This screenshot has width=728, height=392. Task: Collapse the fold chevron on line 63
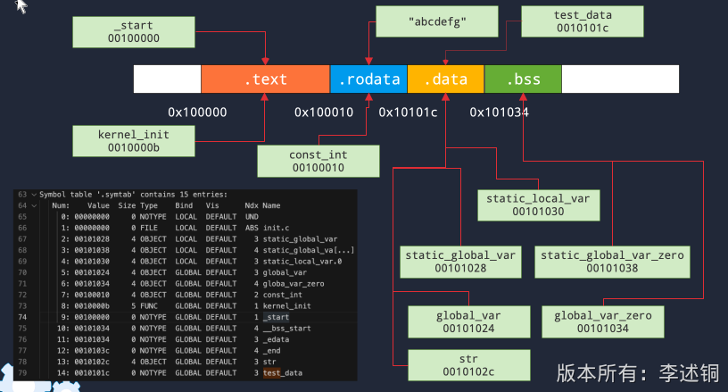[34, 194]
